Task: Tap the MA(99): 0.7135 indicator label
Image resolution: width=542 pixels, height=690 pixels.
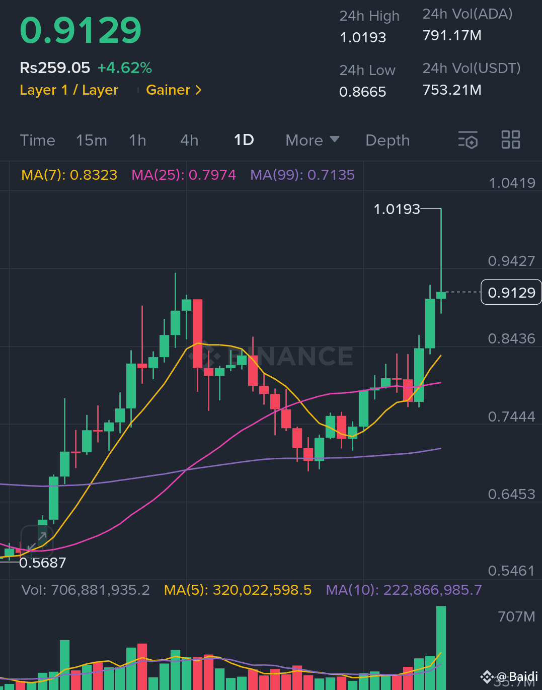Action: (x=302, y=175)
